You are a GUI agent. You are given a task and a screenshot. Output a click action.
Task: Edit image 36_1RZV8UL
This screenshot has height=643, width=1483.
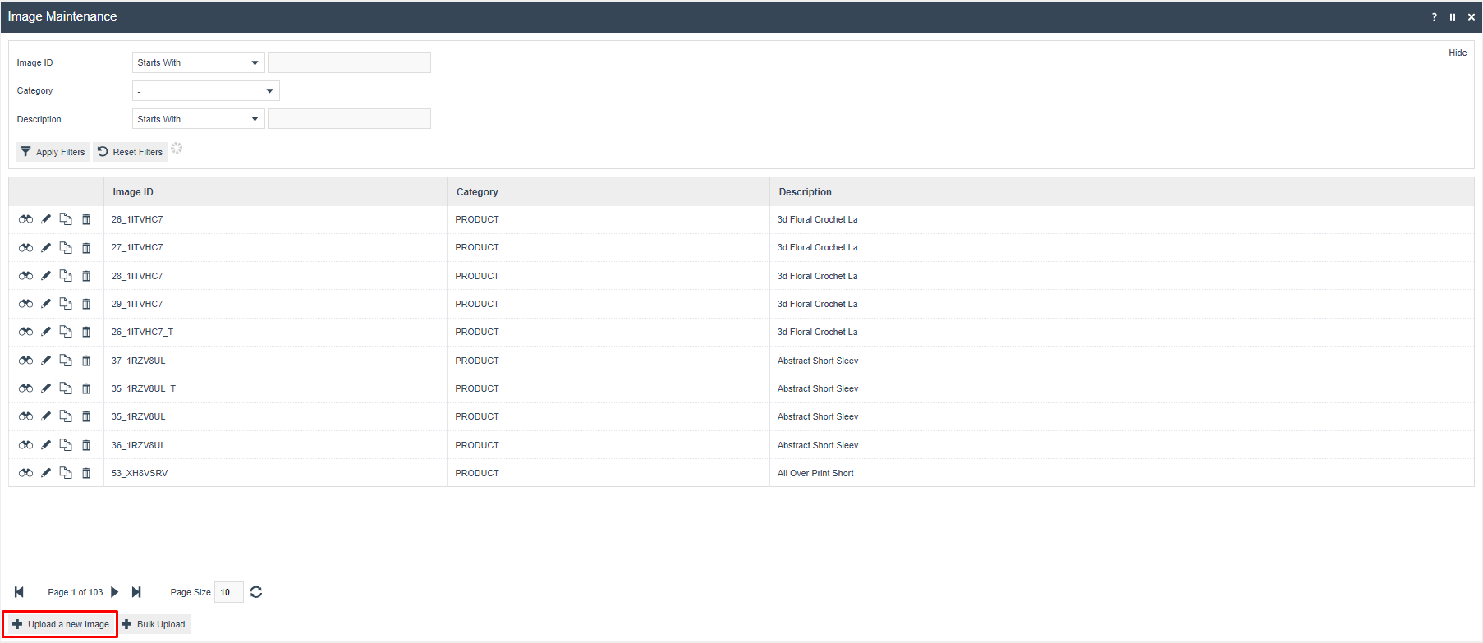point(46,445)
